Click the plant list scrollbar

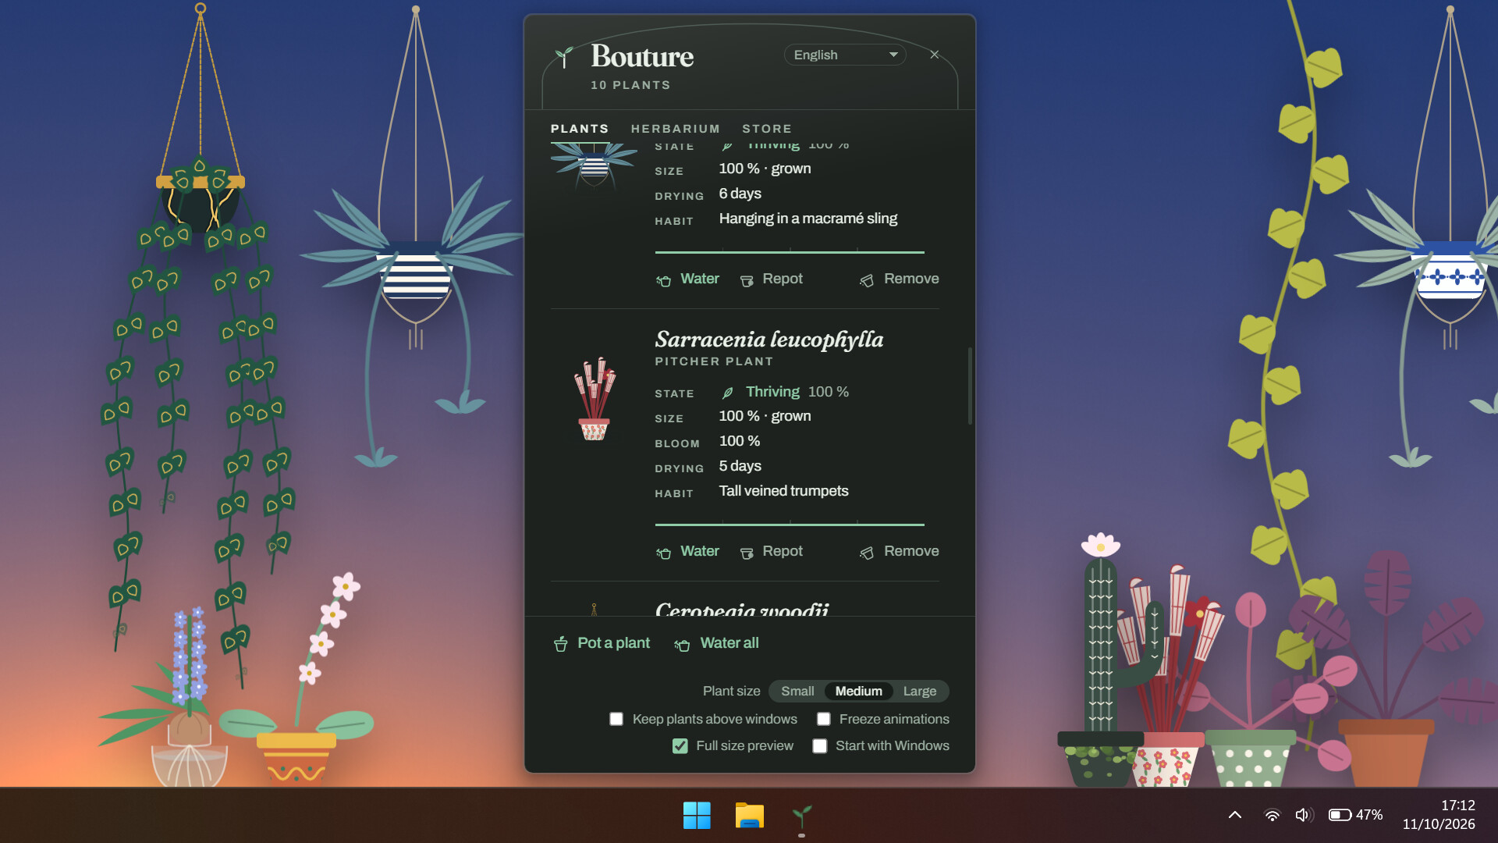970,386
